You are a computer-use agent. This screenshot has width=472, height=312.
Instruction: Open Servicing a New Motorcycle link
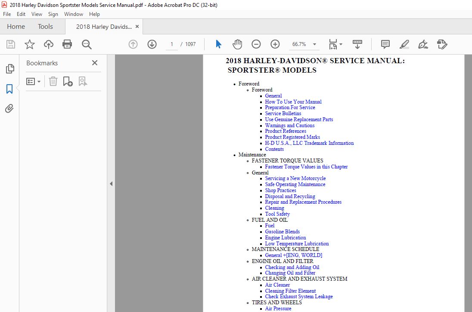tap(295, 178)
